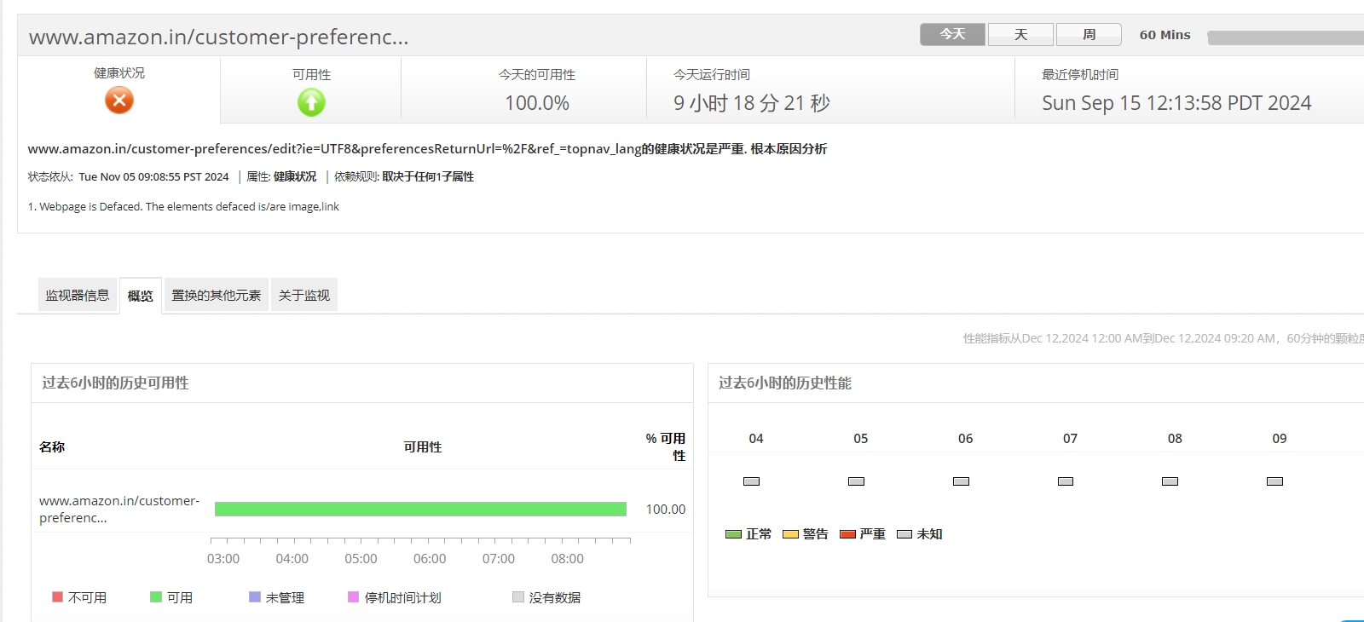Image resolution: width=1364 pixels, height=622 pixels.
Task: Select the 天 time range button
Action: [1020, 34]
